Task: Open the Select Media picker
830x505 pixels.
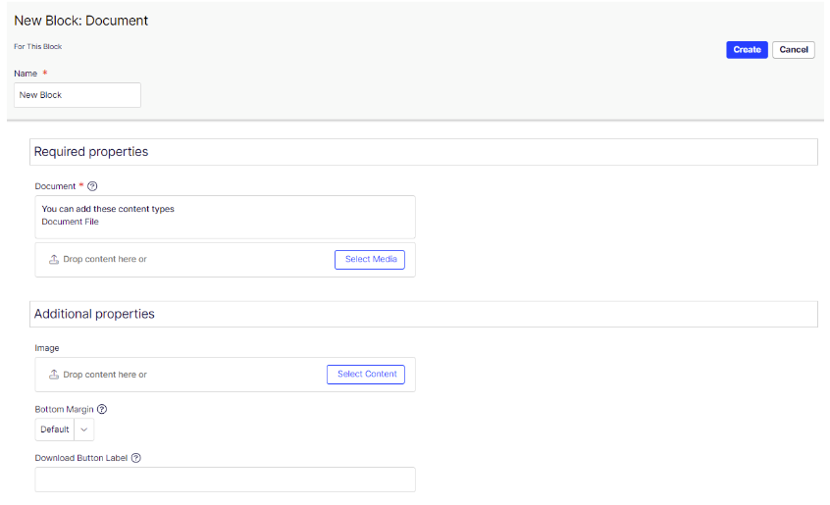Action: click(370, 260)
